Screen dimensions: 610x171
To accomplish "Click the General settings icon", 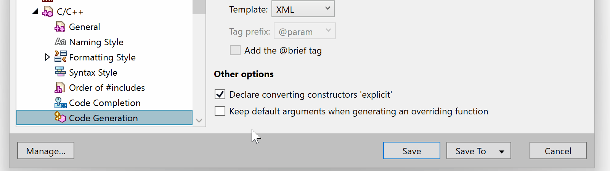I will click(x=60, y=27).
